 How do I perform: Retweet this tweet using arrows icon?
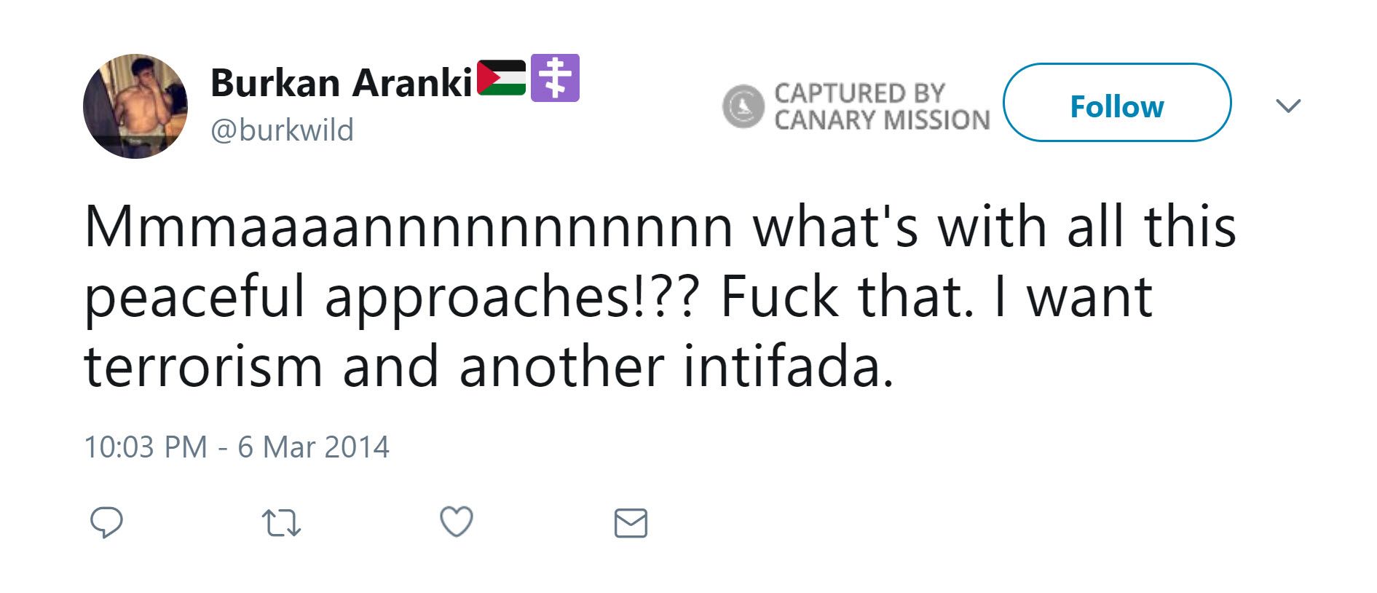tap(281, 523)
